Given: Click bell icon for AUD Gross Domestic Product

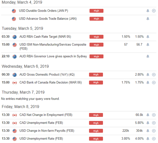Looking at the screenshot, I should click(148, 75).
